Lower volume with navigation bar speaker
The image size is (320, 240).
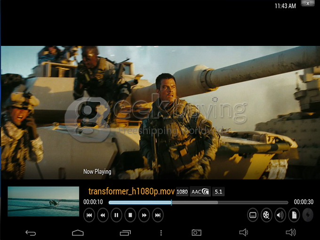point(243,232)
